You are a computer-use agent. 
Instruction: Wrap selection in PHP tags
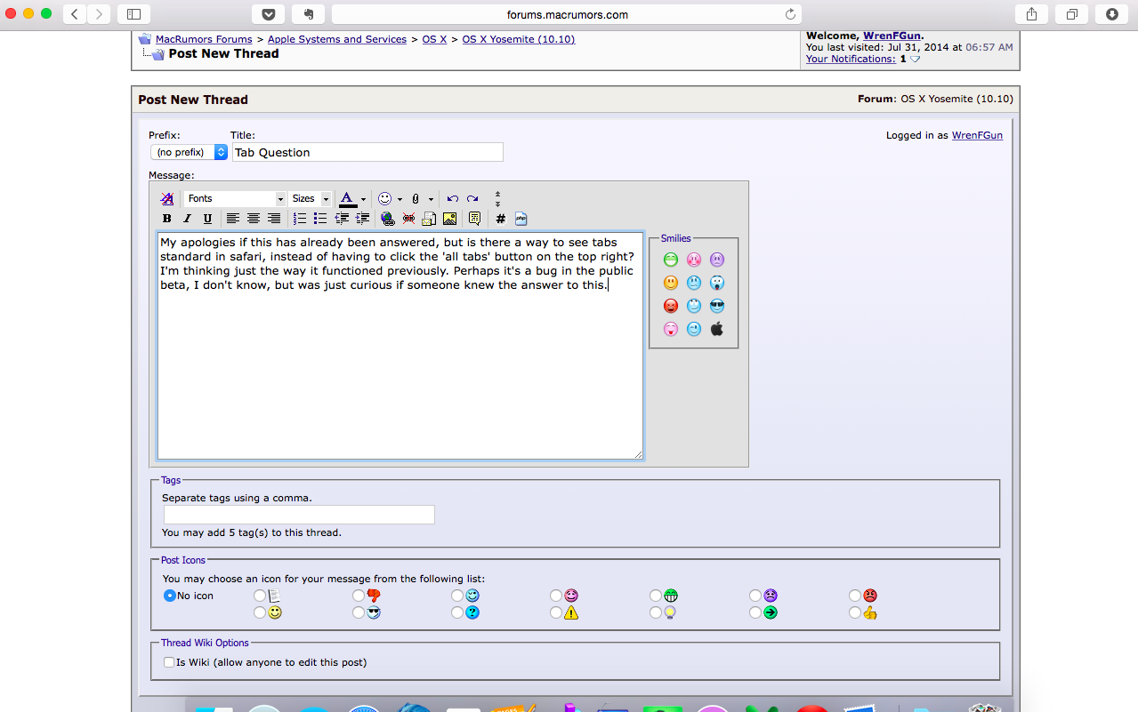pyautogui.click(x=521, y=219)
